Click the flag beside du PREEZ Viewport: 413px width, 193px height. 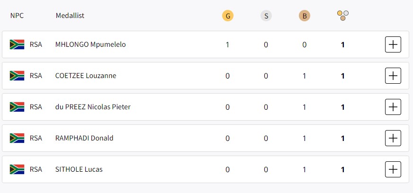pos(17,107)
